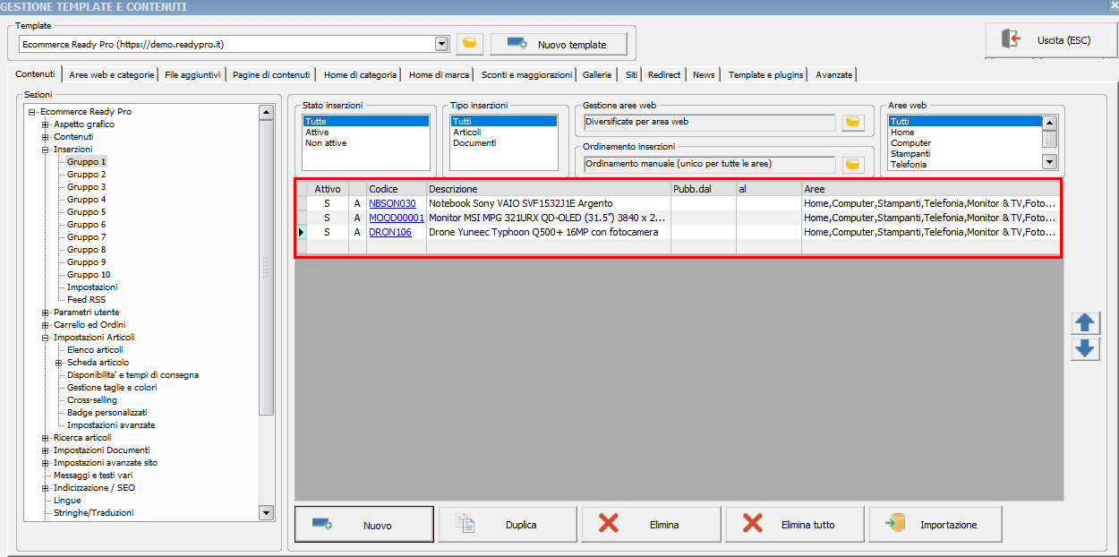Open the Template dropdown list
Screen dimensions: 1119x557
click(x=441, y=43)
